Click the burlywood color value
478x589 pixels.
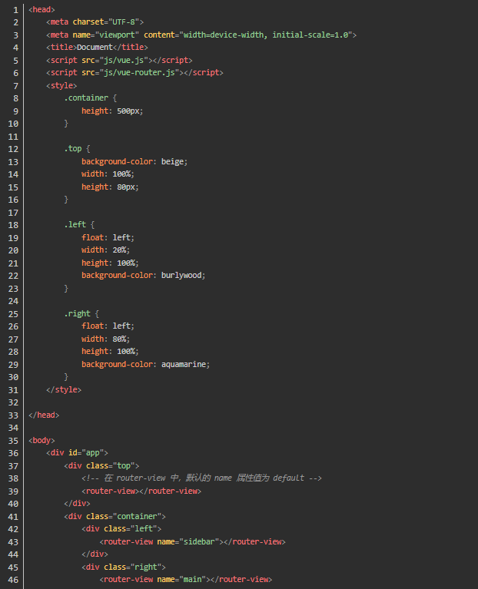coord(183,275)
